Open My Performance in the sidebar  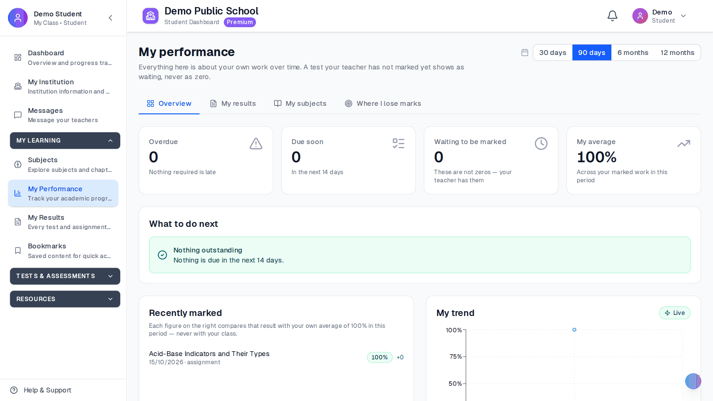[63, 193]
